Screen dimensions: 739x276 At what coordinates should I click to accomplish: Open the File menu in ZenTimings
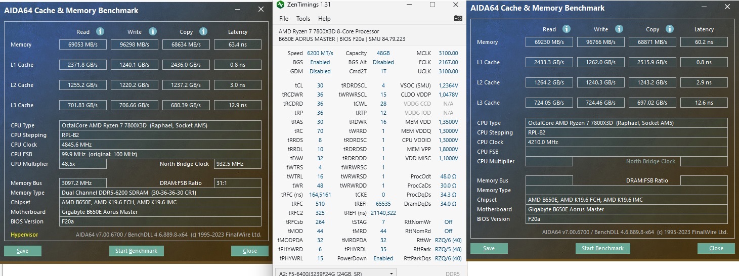[284, 19]
